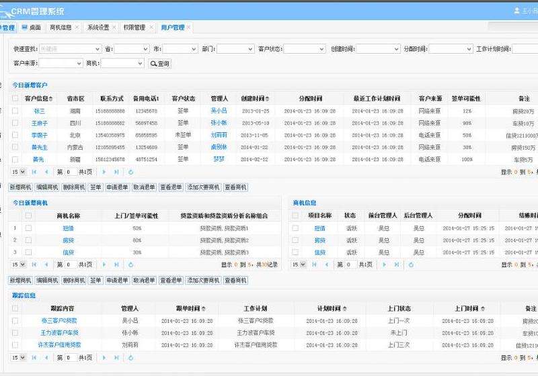Refresh the 跟踪信息 table
This screenshot has height=376, width=538.
click(x=130, y=357)
